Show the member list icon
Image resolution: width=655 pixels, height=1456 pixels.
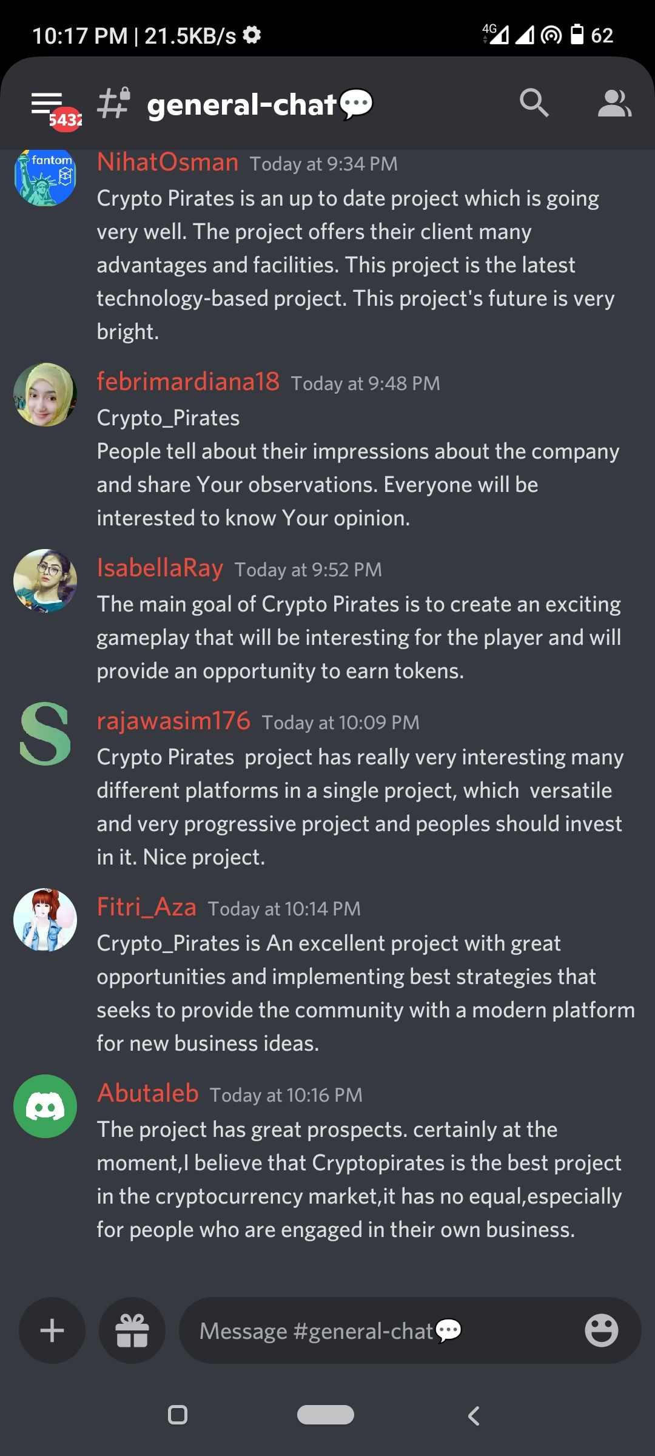pos(614,104)
